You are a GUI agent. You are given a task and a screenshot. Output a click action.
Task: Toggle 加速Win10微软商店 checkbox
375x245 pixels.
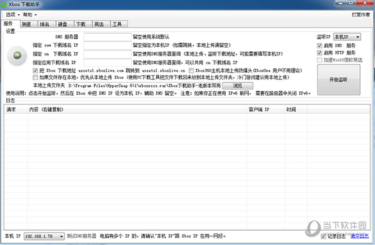319,60
